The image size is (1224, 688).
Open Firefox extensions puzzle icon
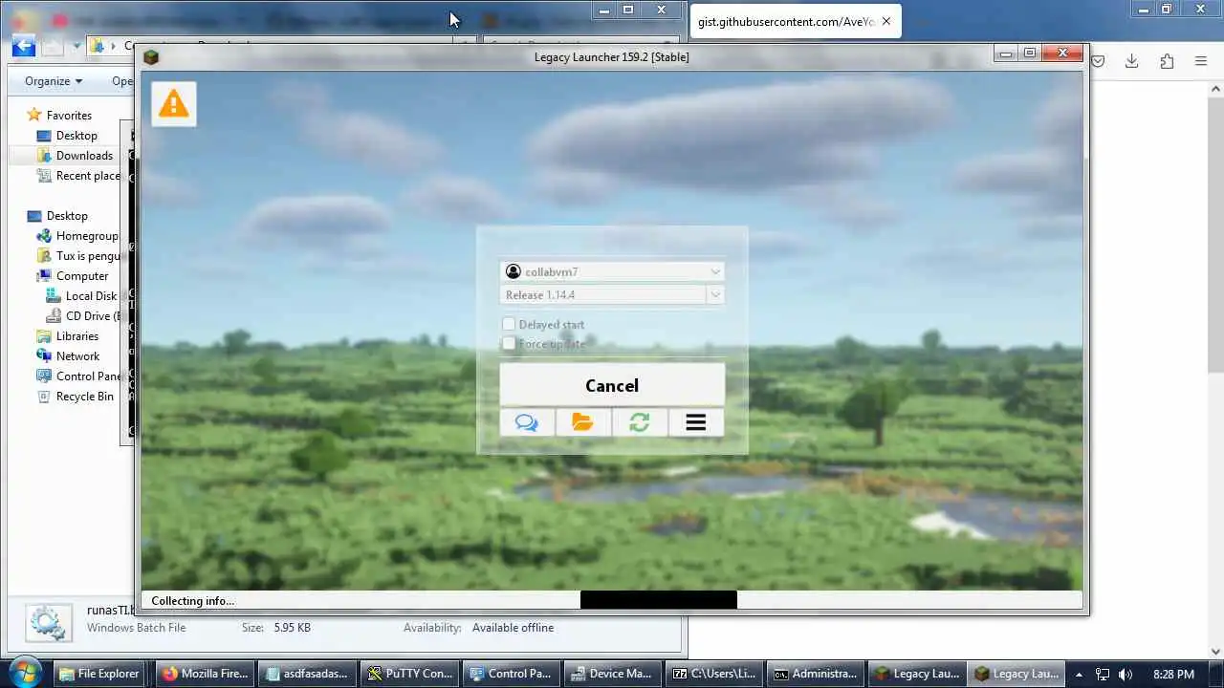tap(1167, 61)
